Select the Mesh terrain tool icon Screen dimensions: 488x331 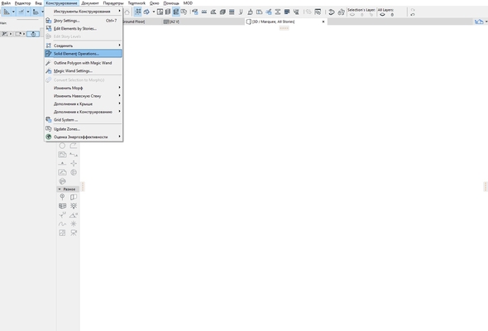click(x=74, y=215)
